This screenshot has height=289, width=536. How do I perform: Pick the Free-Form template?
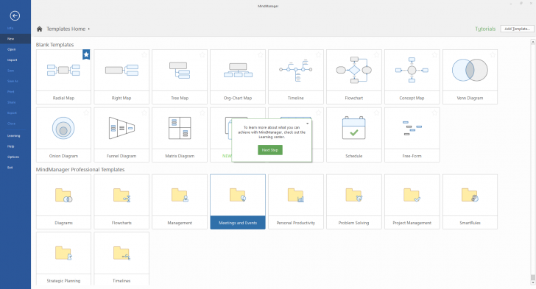[412, 135]
